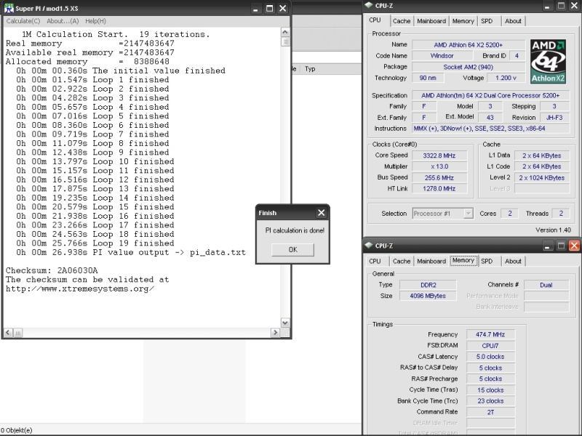Close the Finish dialog with X
The image size is (582, 436).
click(x=321, y=213)
